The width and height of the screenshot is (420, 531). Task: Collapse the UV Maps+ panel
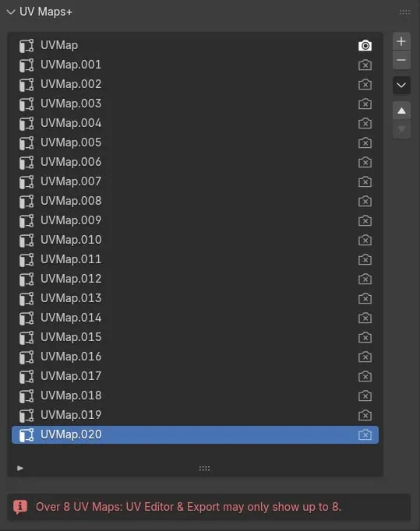(x=11, y=12)
